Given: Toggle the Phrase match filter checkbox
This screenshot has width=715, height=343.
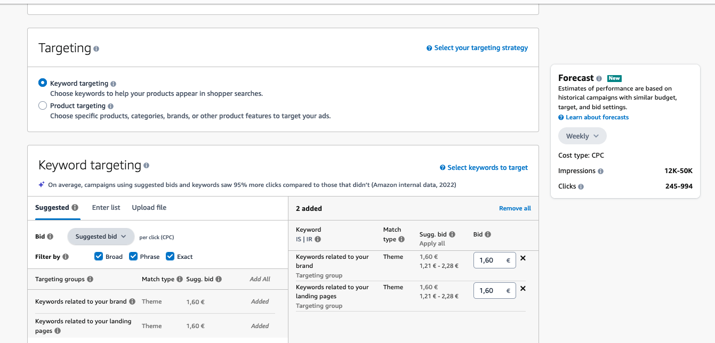Looking at the screenshot, I should [133, 256].
